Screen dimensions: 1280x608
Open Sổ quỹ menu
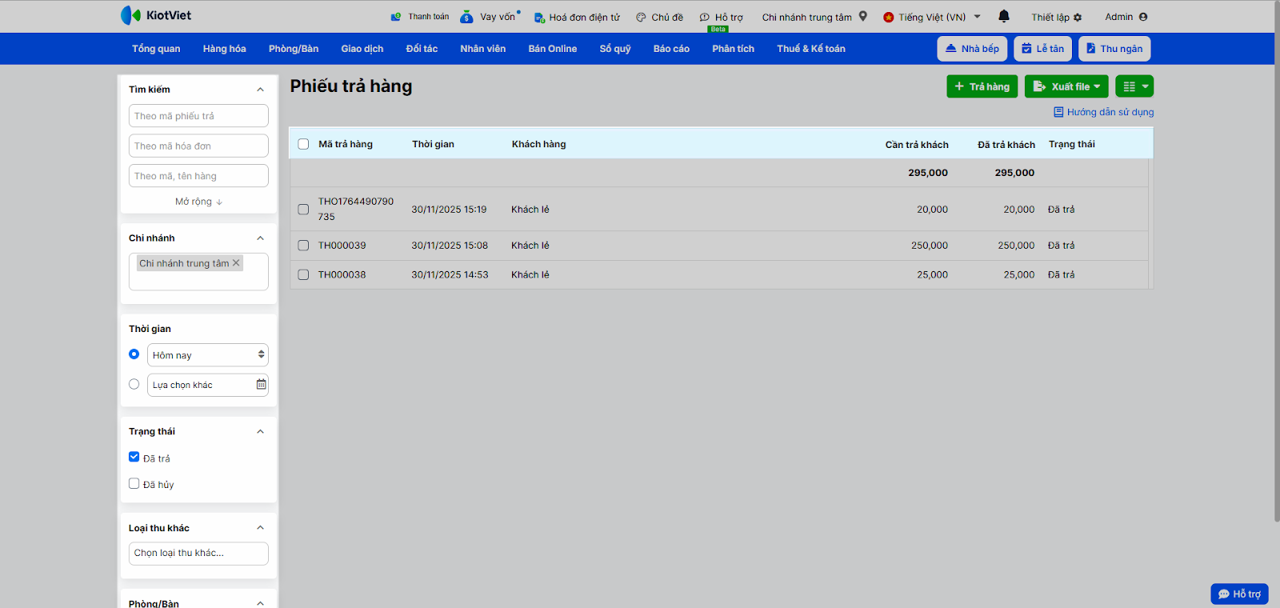tap(615, 49)
